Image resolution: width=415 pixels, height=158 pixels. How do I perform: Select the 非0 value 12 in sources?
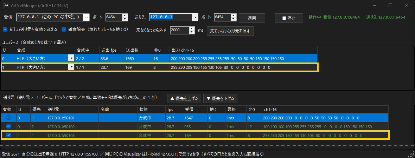point(254,126)
